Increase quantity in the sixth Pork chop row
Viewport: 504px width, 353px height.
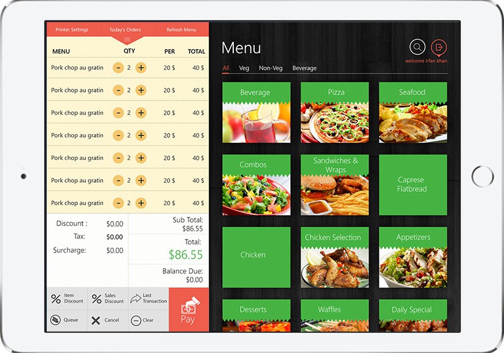point(141,180)
